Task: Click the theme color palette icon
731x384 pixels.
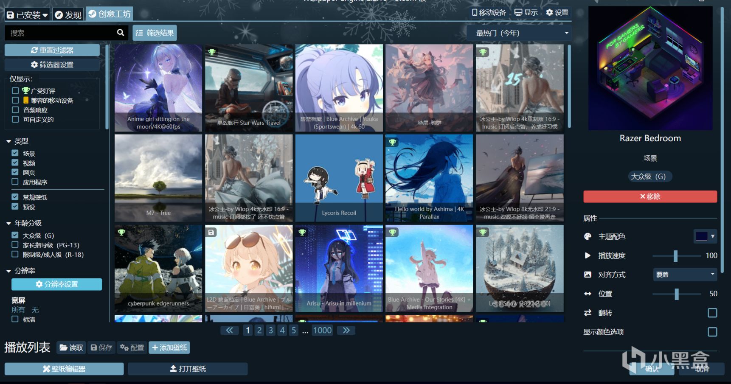Action: click(588, 236)
